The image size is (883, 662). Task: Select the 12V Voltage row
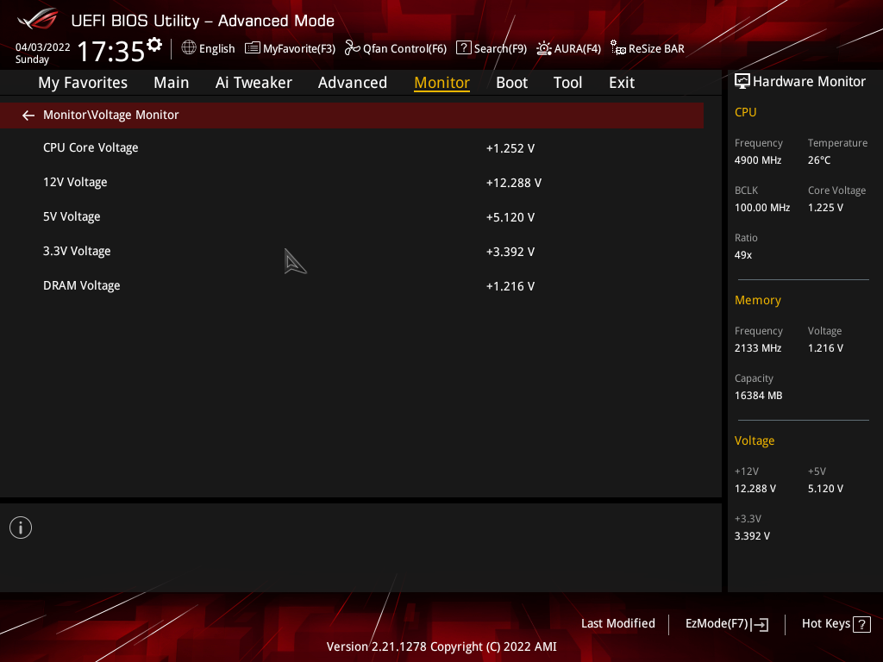tap(352, 183)
